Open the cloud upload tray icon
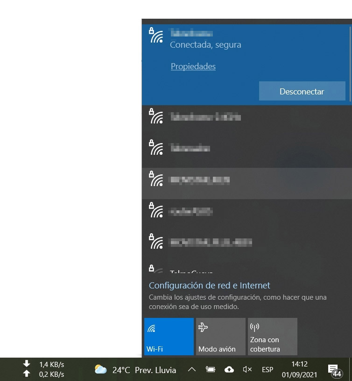 coord(229,370)
